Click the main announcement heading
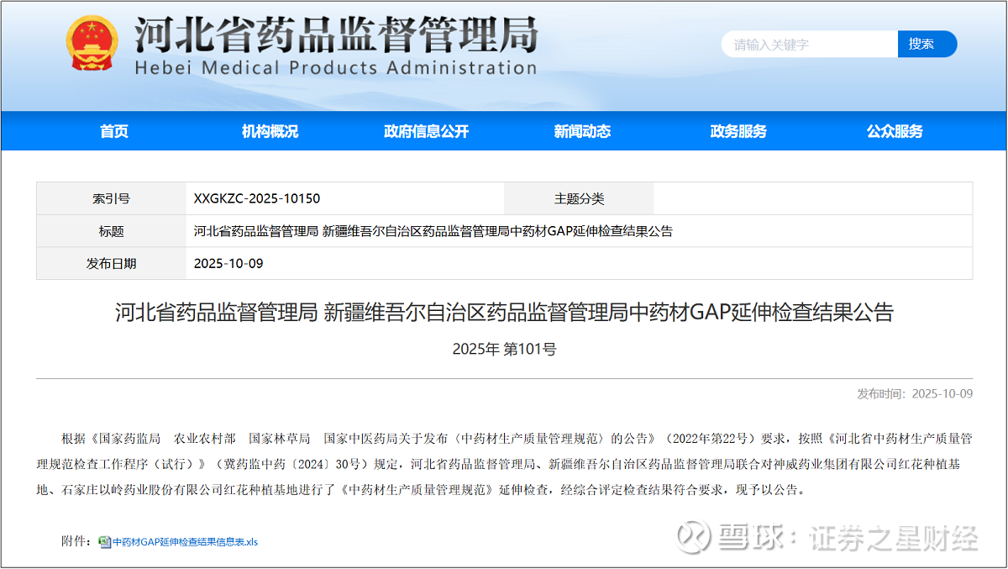This screenshot has height=569, width=1008. (x=504, y=313)
